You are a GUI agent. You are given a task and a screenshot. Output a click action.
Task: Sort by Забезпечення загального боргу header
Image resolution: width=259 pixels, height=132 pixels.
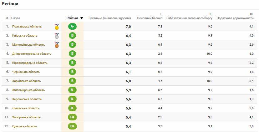click(x=189, y=18)
